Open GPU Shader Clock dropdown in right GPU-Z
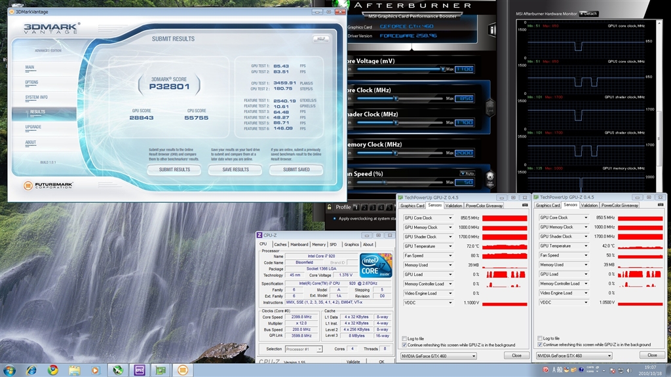This screenshot has width=671, height=377. point(586,236)
